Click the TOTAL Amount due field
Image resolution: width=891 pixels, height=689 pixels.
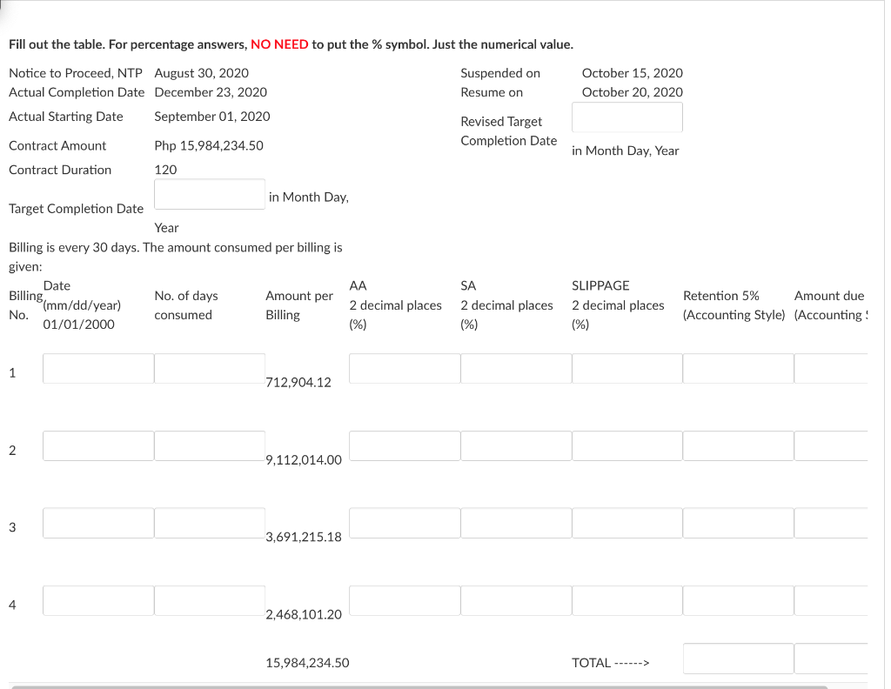(831, 659)
